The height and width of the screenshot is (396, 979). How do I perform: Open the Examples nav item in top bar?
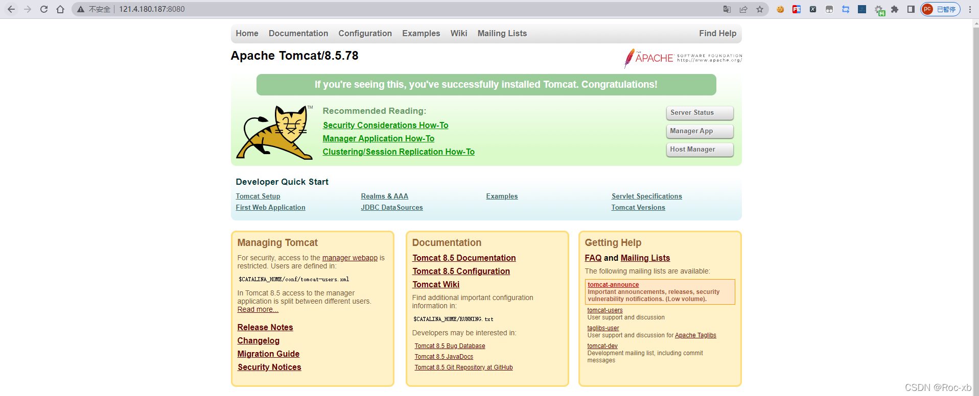tap(421, 33)
